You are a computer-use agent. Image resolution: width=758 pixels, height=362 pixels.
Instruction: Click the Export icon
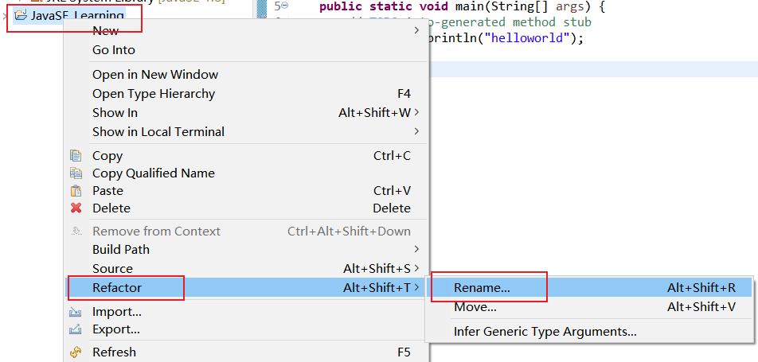(x=76, y=329)
